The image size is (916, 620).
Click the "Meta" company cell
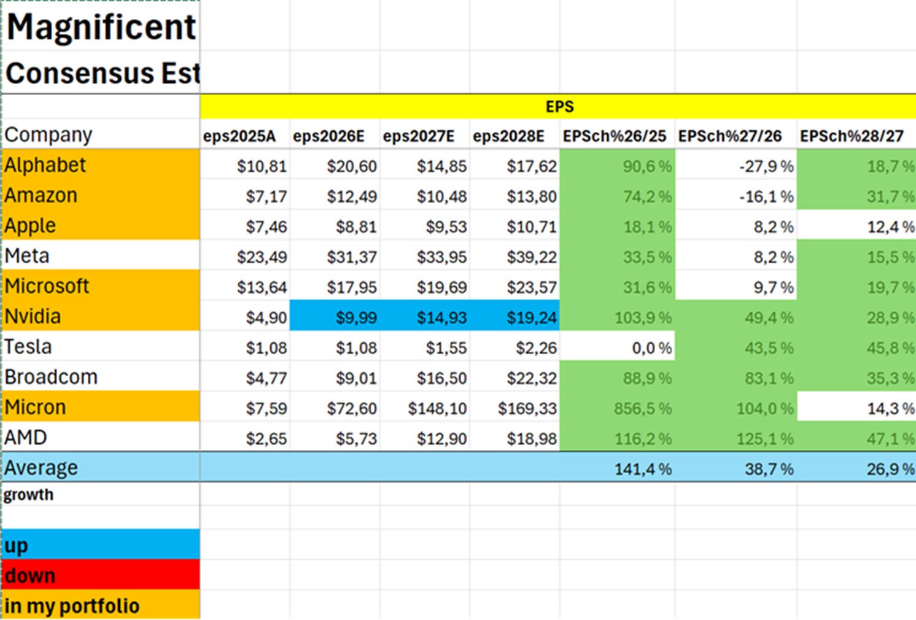click(x=101, y=255)
